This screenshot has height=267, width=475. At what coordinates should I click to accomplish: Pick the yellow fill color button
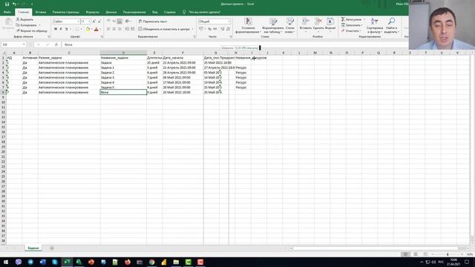pos(88,29)
